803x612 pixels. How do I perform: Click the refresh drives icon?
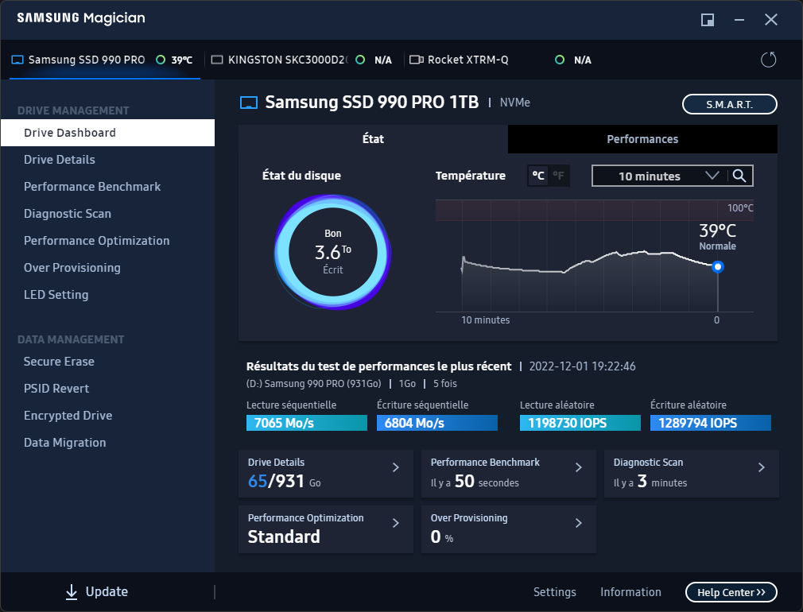(768, 60)
